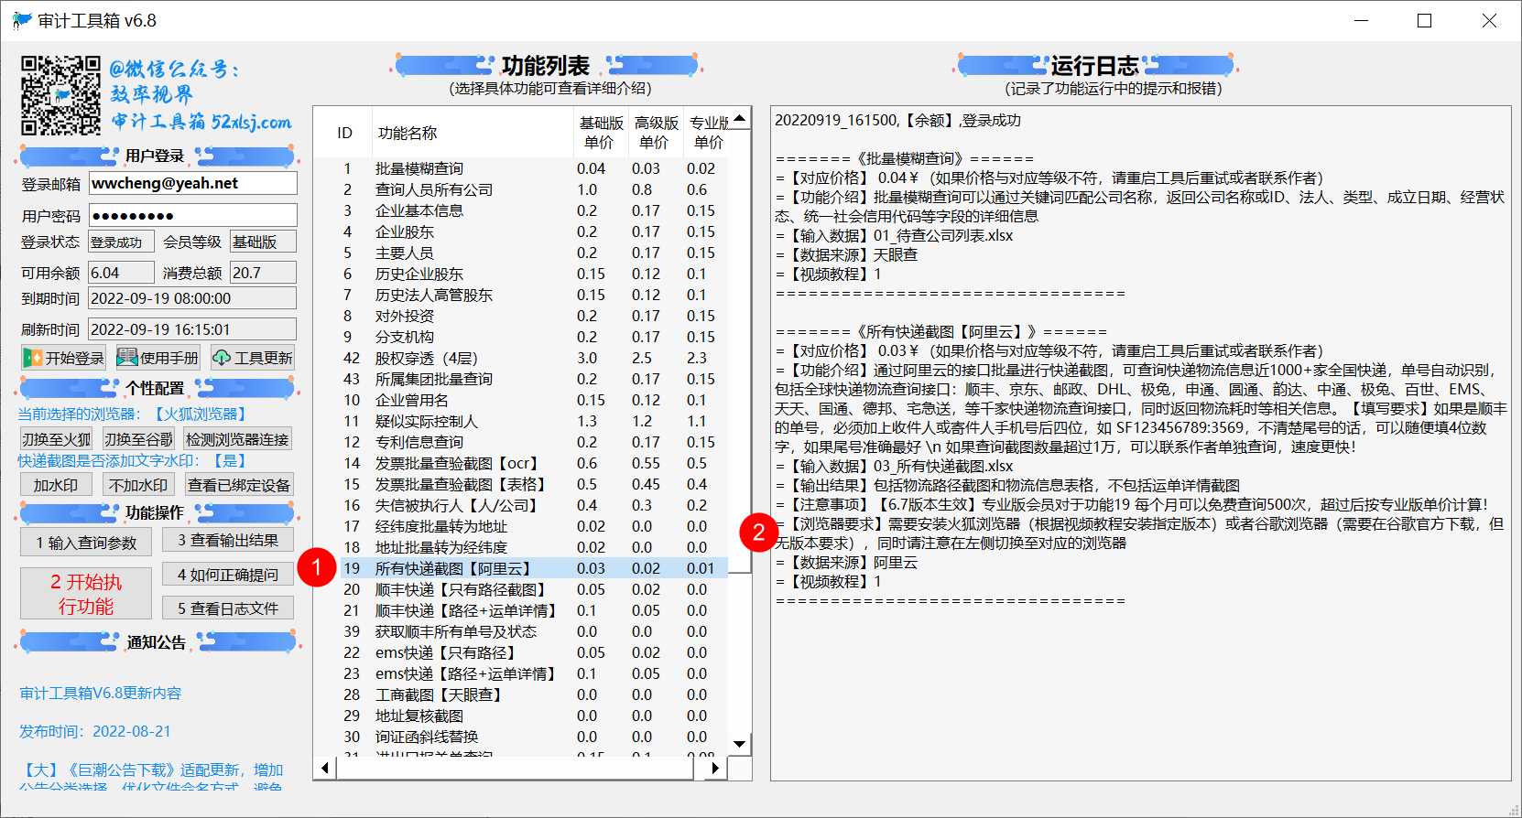Click the 不加水印 button
The height and width of the screenshot is (818, 1522).
[x=138, y=485]
